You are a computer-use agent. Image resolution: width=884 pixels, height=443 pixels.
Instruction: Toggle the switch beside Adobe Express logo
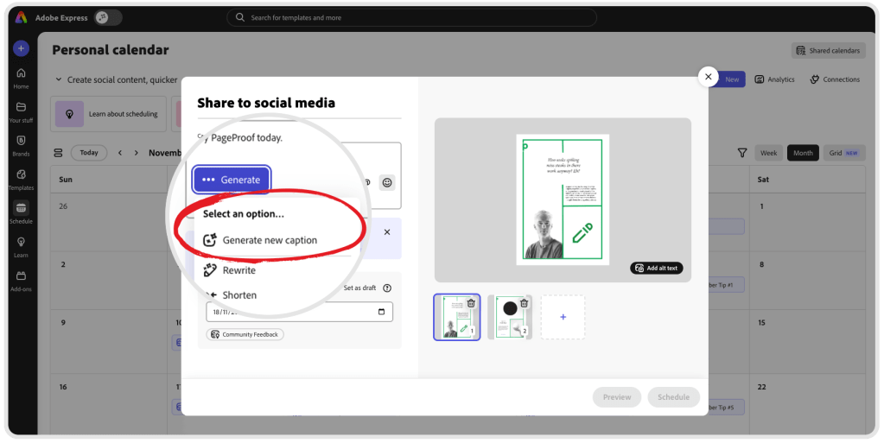pos(107,17)
